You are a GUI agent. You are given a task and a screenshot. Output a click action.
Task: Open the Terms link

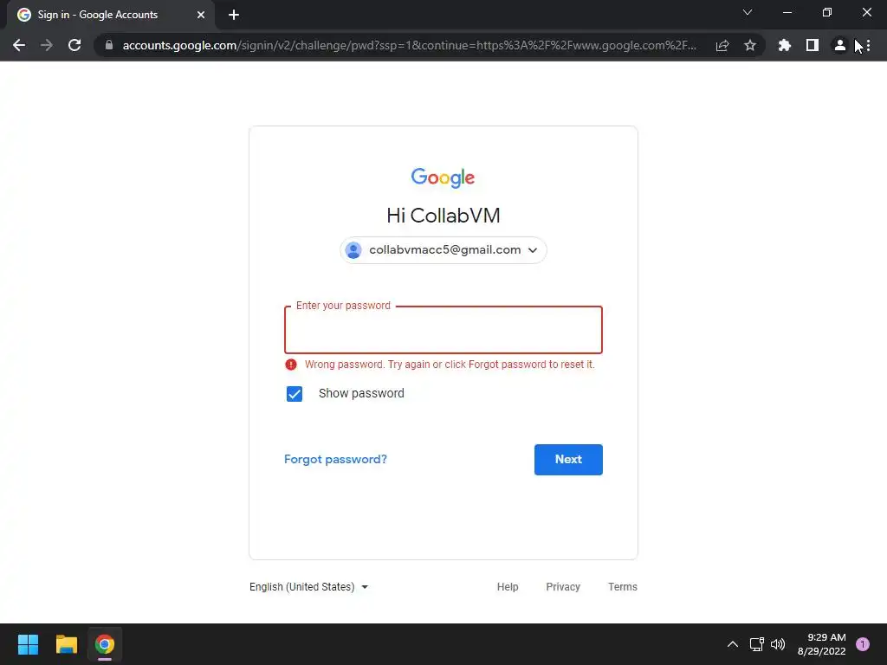(x=622, y=587)
